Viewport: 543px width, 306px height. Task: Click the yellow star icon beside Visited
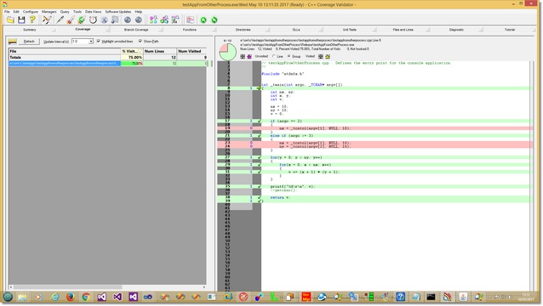[328, 56]
